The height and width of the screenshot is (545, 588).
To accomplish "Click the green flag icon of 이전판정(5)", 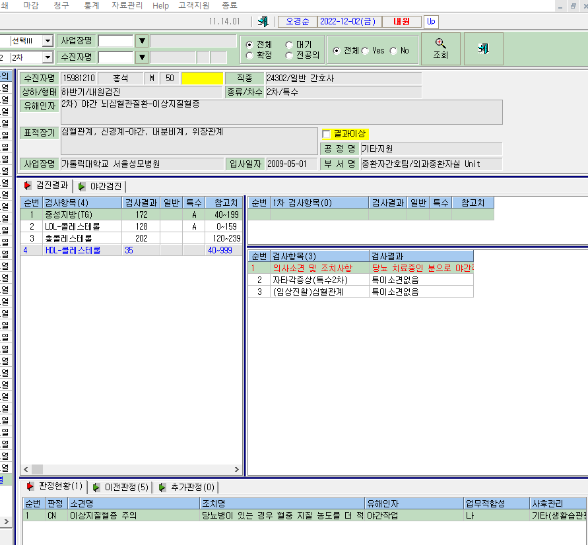I will [96, 488].
